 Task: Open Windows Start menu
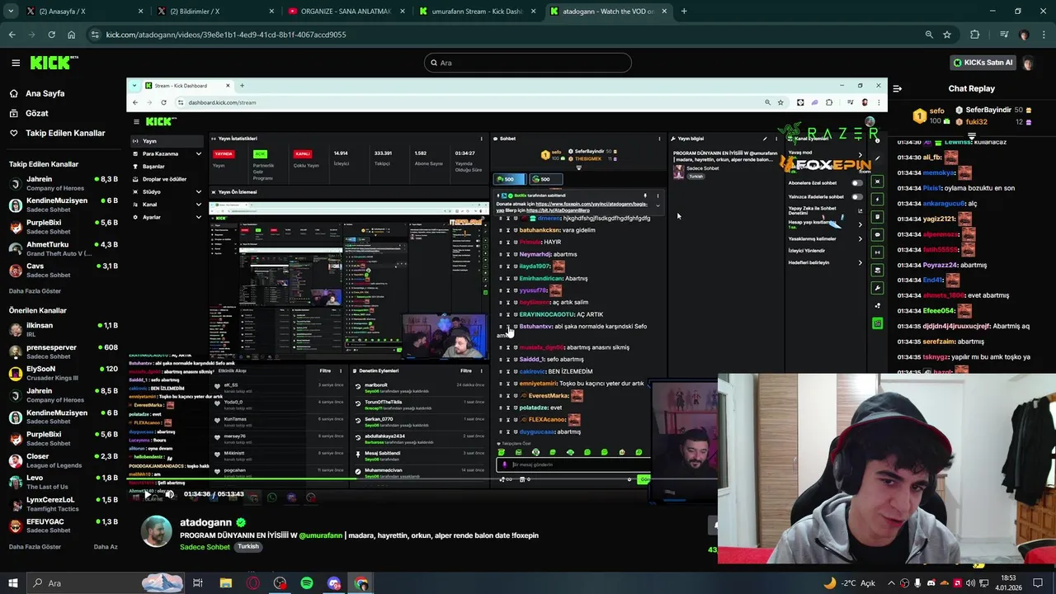[13, 583]
